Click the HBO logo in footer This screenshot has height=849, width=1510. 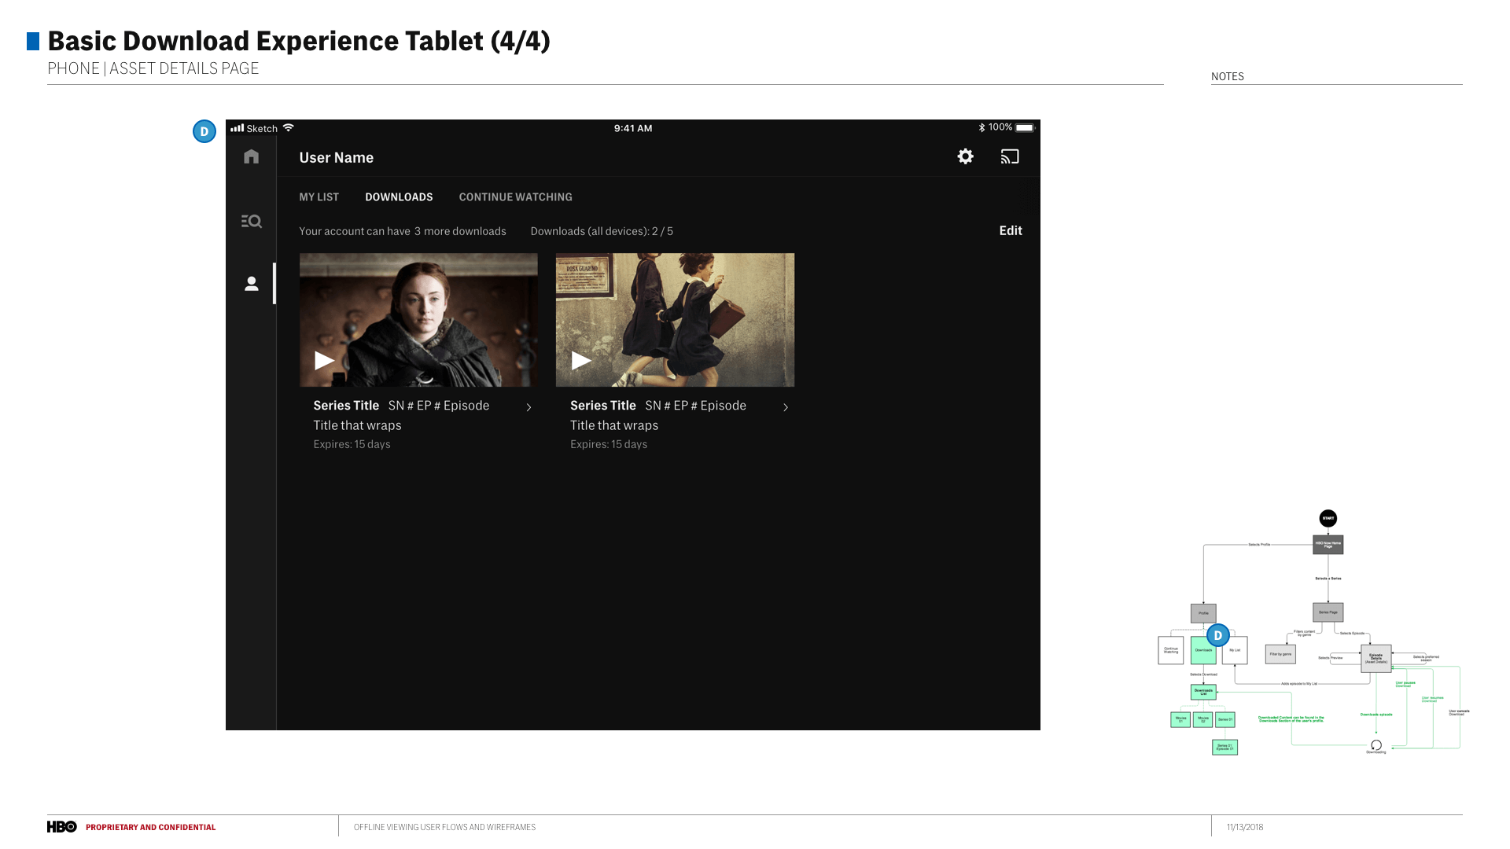coord(62,827)
